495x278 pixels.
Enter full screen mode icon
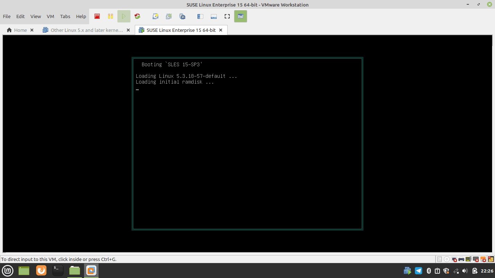(227, 16)
